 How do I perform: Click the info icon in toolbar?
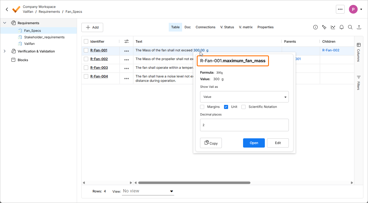pyautogui.click(x=315, y=27)
